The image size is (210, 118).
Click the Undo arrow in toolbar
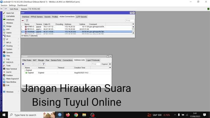click(x=2, y=9)
